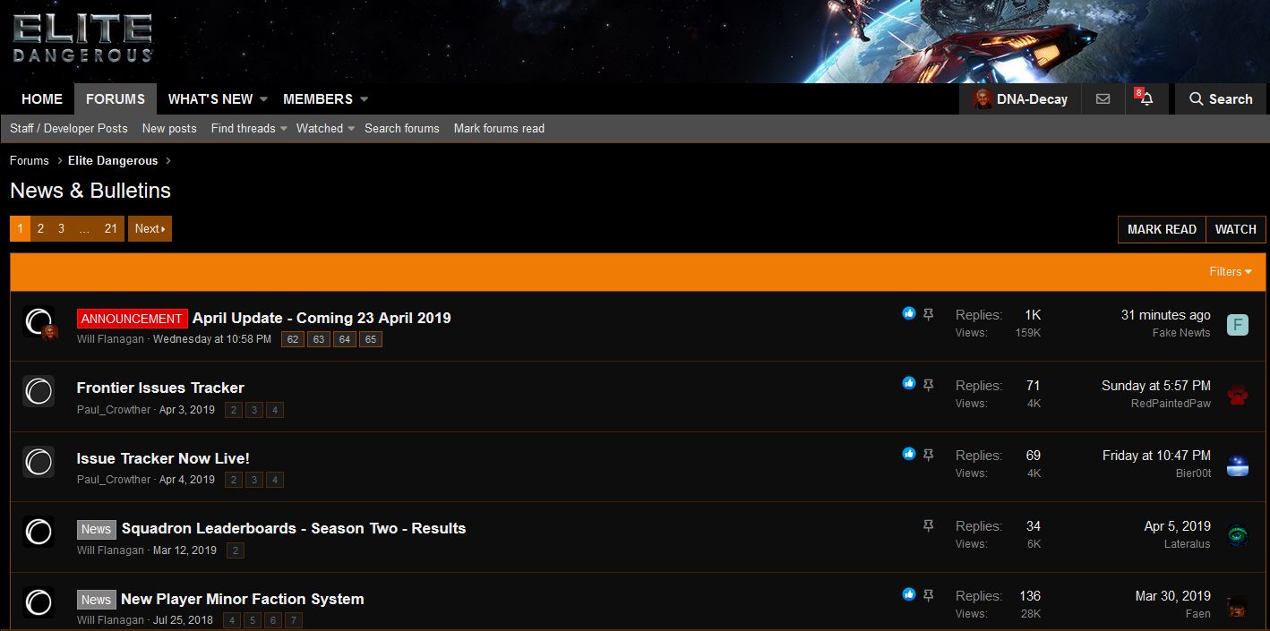Open Bier00t's last-poster avatar
1270x631 pixels.
point(1237,465)
